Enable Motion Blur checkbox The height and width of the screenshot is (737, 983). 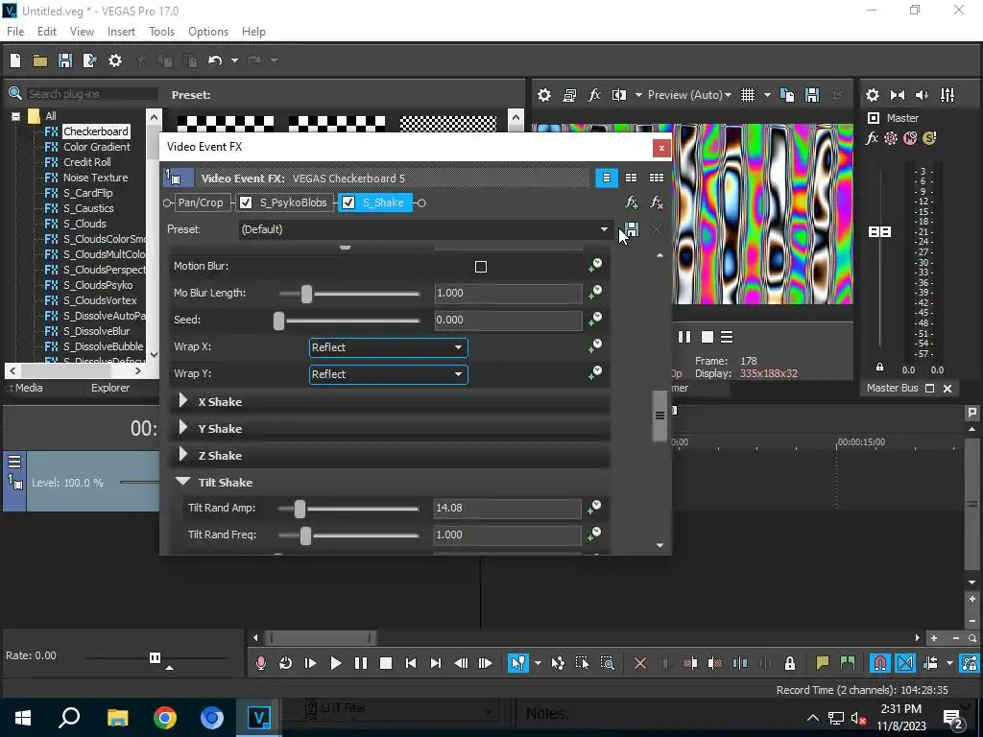pyautogui.click(x=481, y=267)
